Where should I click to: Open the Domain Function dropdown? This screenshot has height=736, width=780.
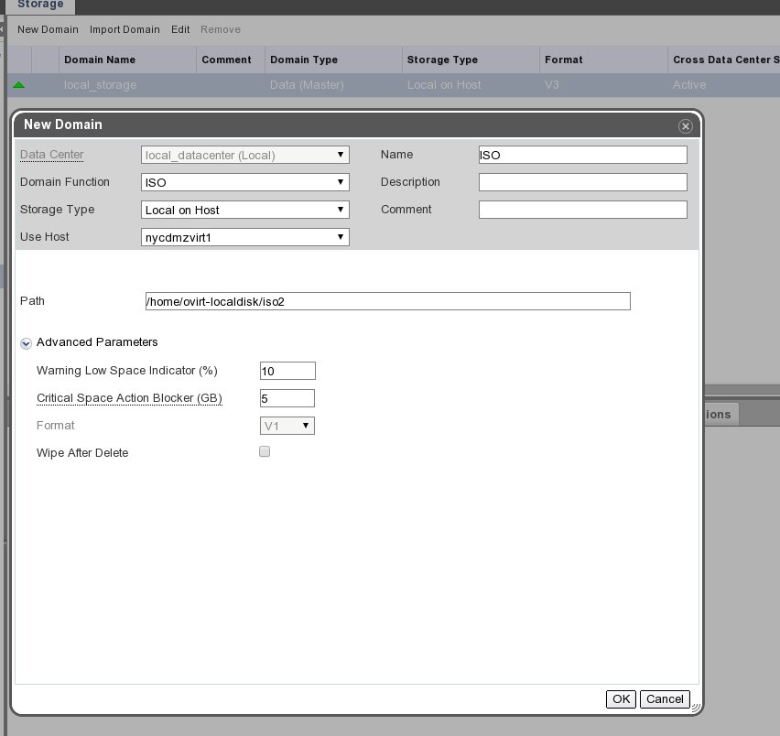point(244,182)
